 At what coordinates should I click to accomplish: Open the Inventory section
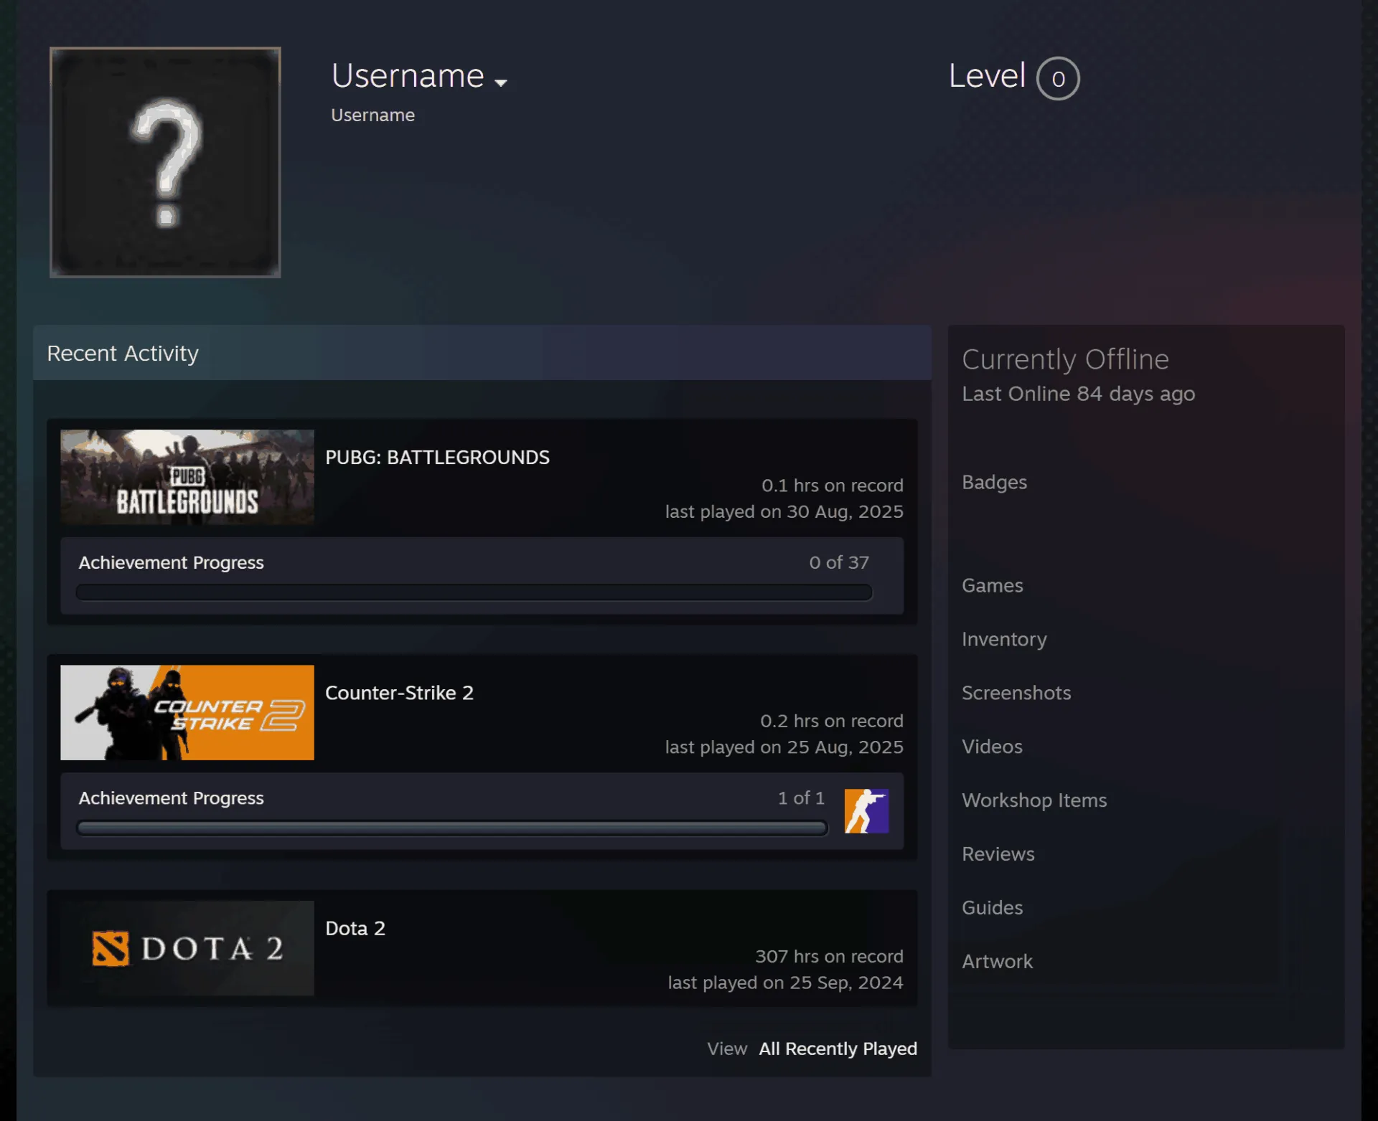(1004, 639)
